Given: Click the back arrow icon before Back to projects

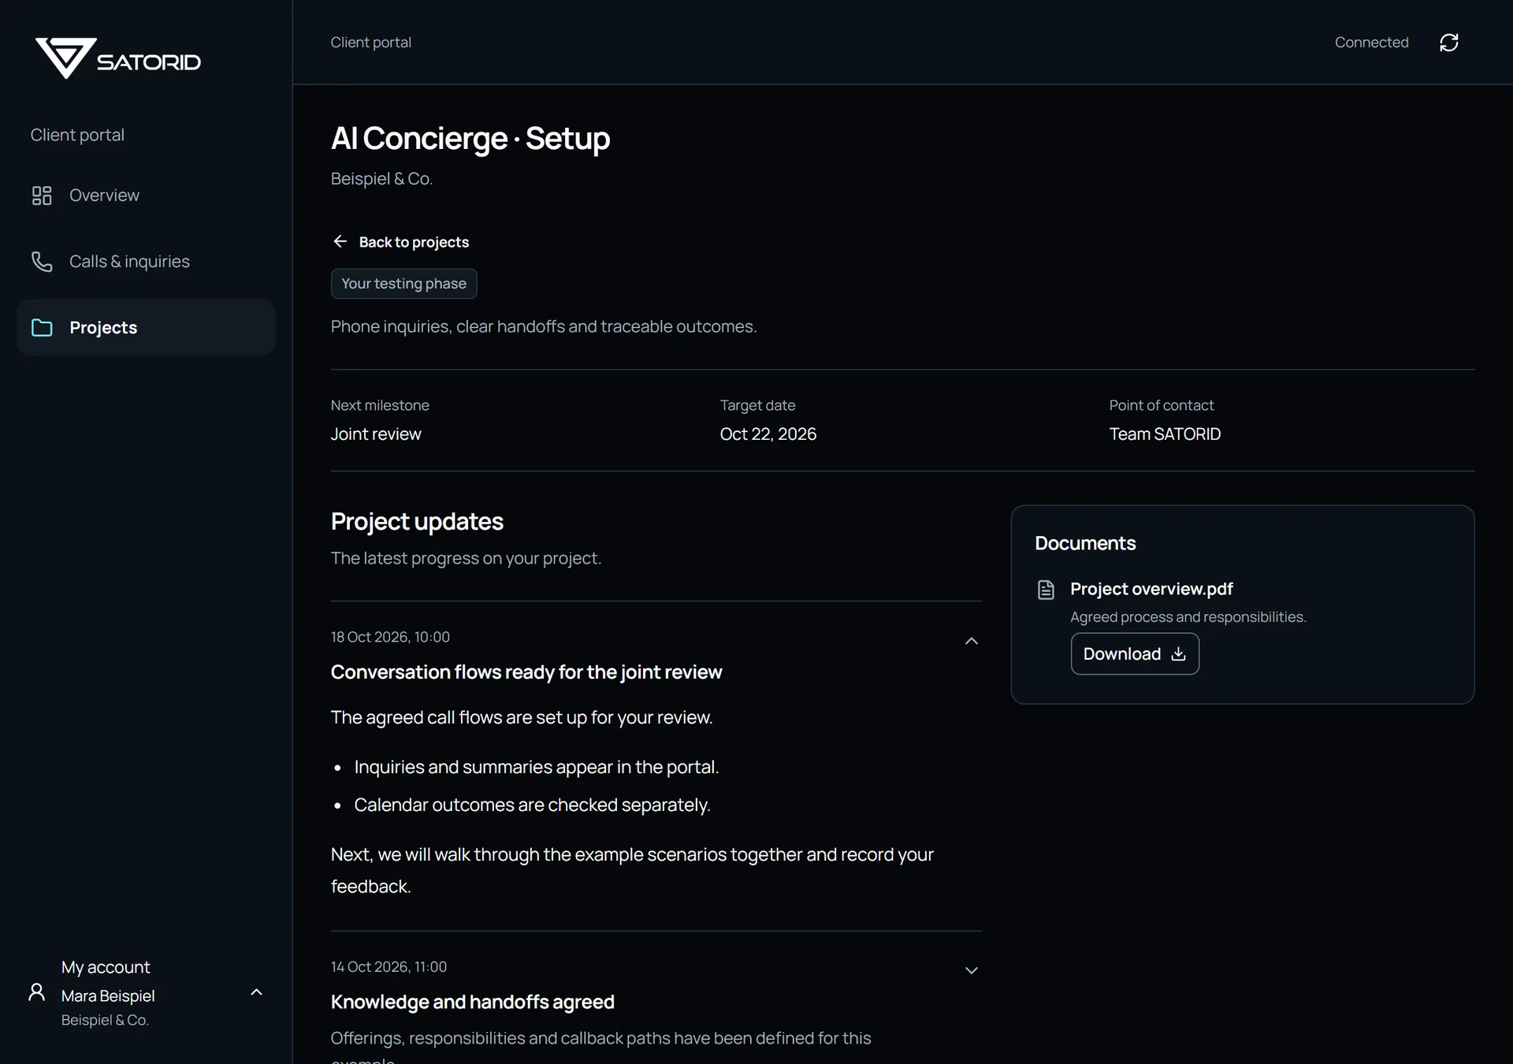Looking at the screenshot, I should tap(340, 241).
